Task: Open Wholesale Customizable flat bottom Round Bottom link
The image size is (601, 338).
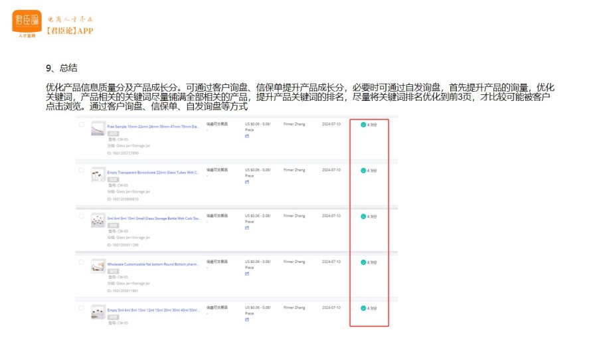Action: [153, 264]
